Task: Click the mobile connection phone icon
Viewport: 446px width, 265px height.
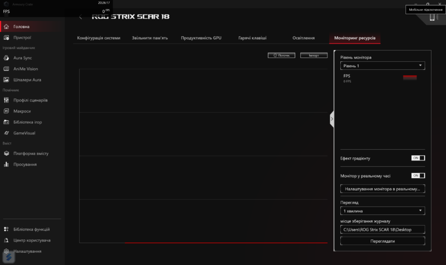Action: pyautogui.click(x=432, y=17)
